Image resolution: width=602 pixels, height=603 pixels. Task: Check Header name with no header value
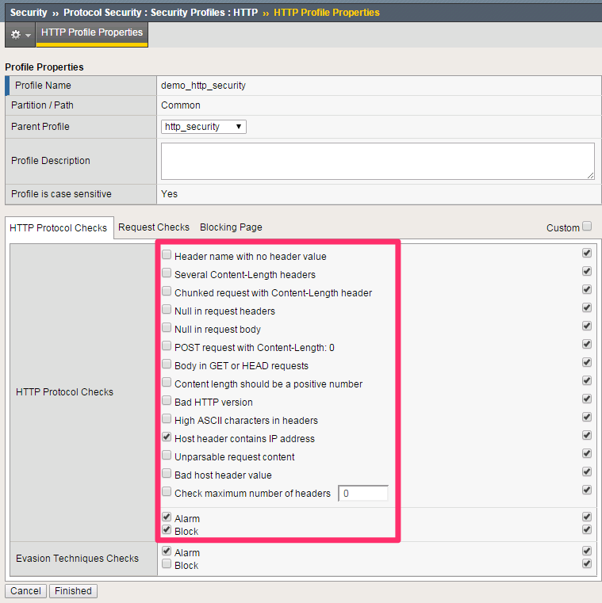click(x=167, y=255)
